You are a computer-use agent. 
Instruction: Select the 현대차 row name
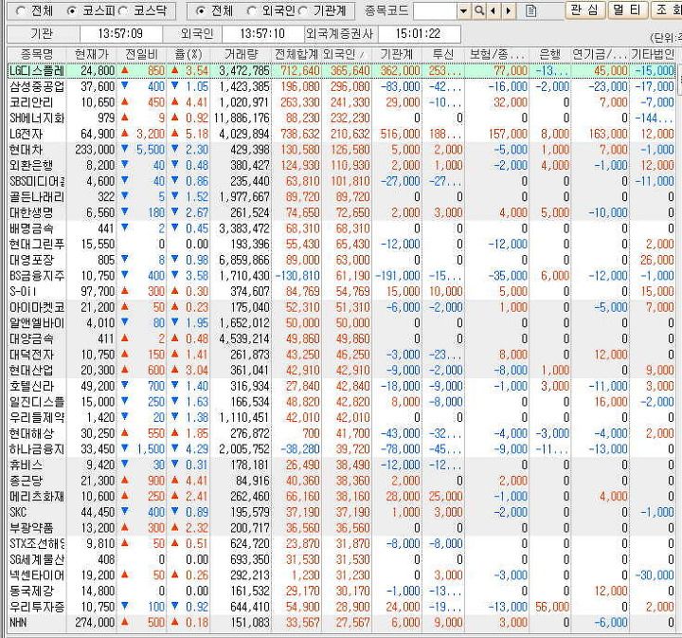[27, 150]
